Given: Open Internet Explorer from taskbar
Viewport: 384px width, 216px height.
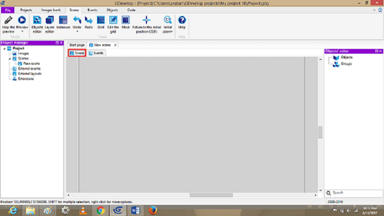Looking at the screenshot, I should pos(13,210).
